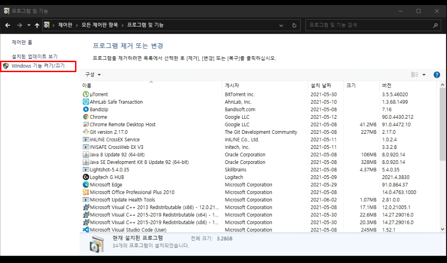Select Visual C++ 2015-2019 Redistributable (x86) icon

pyautogui.click(x=86, y=222)
